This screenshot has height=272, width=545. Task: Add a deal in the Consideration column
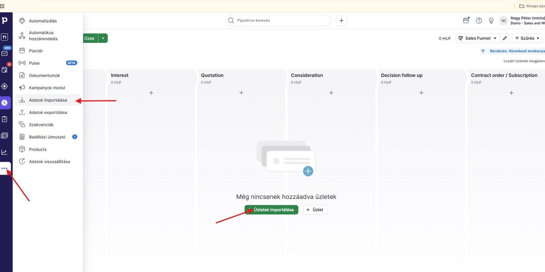click(331, 93)
